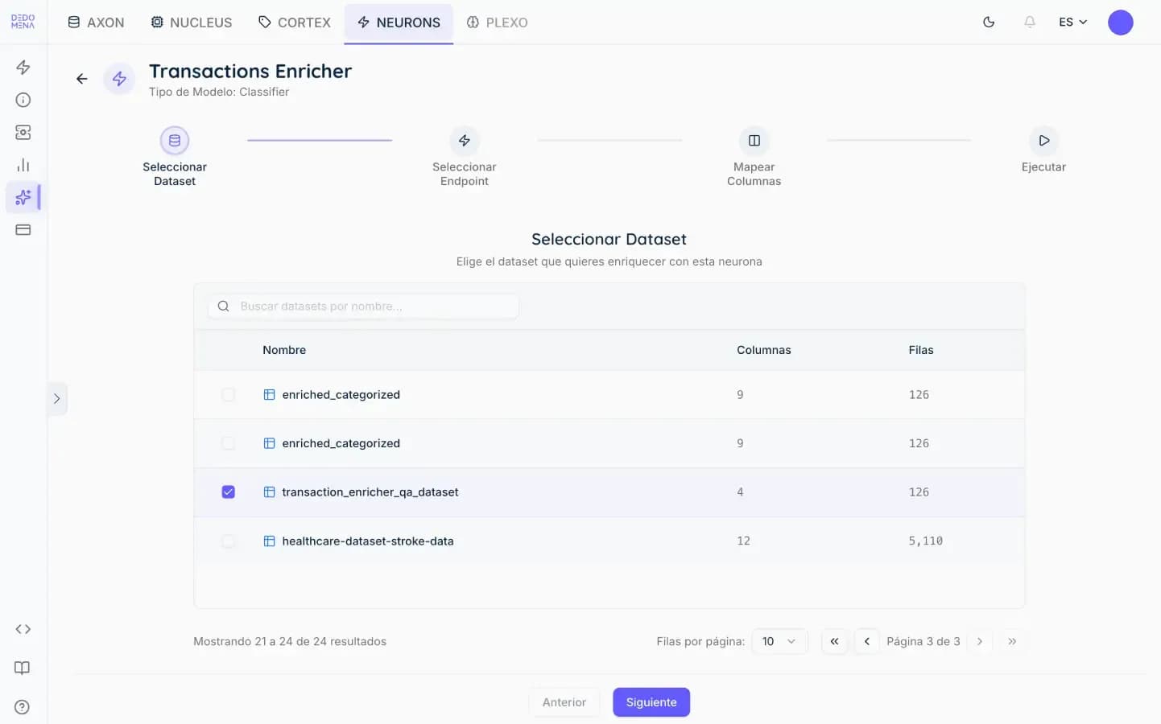Click the dataset search field

click(x=364, y=306)
